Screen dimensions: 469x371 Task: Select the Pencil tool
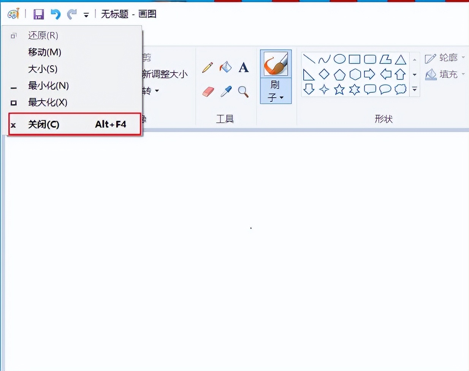click(208, 68)
